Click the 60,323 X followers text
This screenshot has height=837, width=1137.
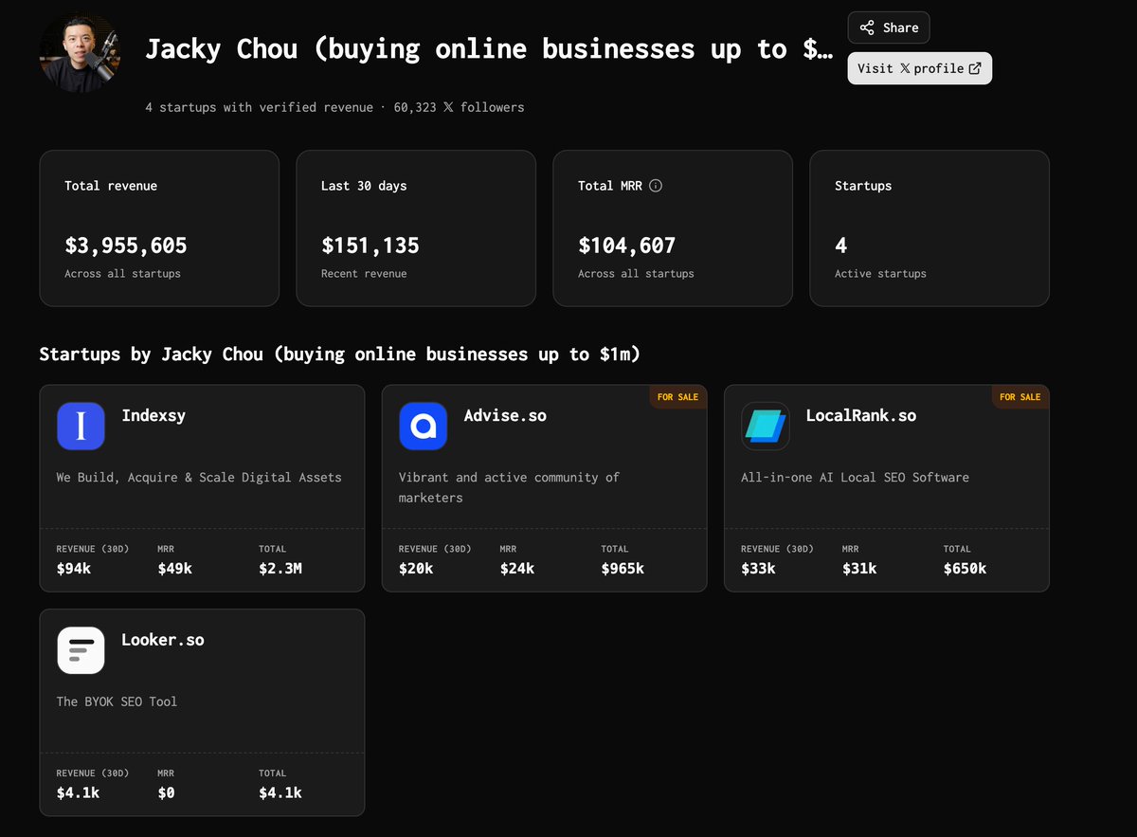tap(459, 107)
